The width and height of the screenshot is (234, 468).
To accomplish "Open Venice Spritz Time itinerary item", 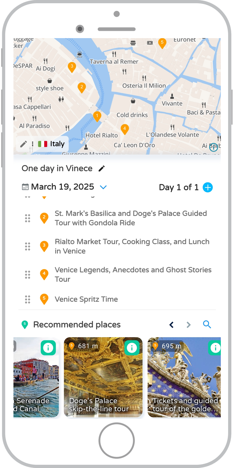I will 86,299.
